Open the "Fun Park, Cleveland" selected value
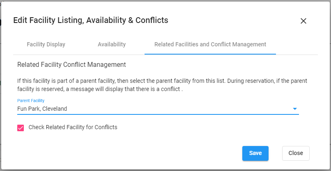The height and width of the screenshot is (171, 331). [42, 109]
